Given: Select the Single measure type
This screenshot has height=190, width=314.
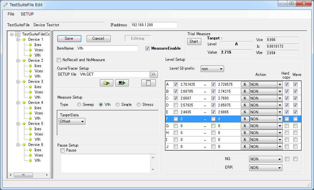Looking at the screenshot, I should pos(118,105).
